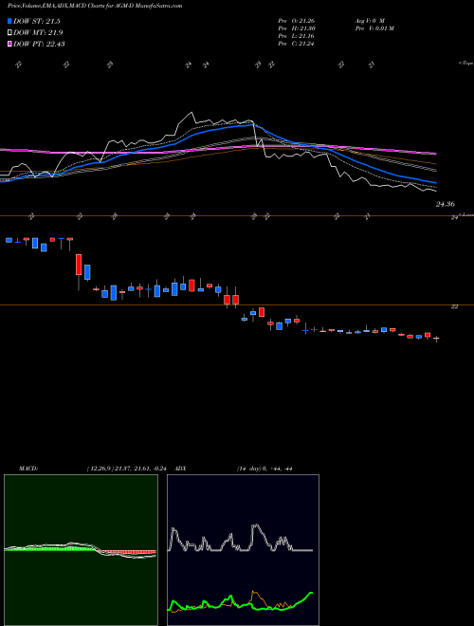474x626 pixels.
Task: Click the magenta DOW PT legend swatch
Action: point(9,44)
